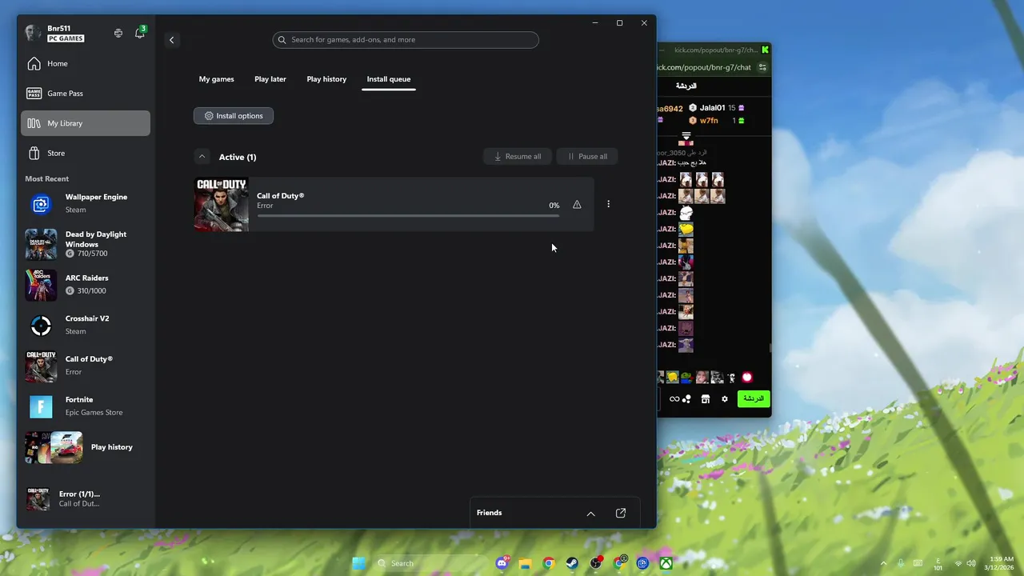Click profile avatar Bnr511

(33, 33)
